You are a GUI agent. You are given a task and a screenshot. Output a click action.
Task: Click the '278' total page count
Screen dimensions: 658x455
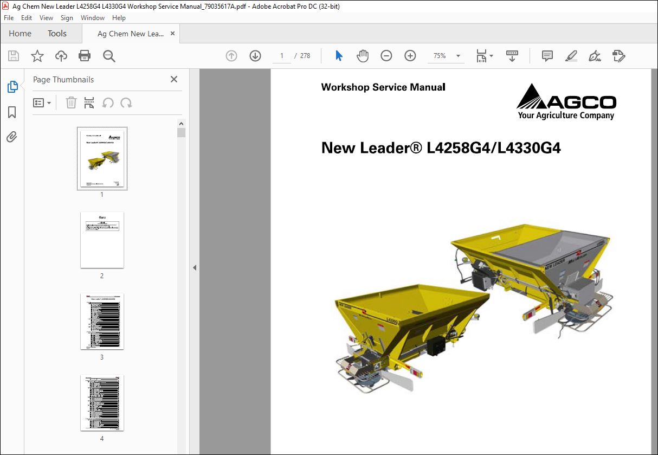(x=305, y=56)
